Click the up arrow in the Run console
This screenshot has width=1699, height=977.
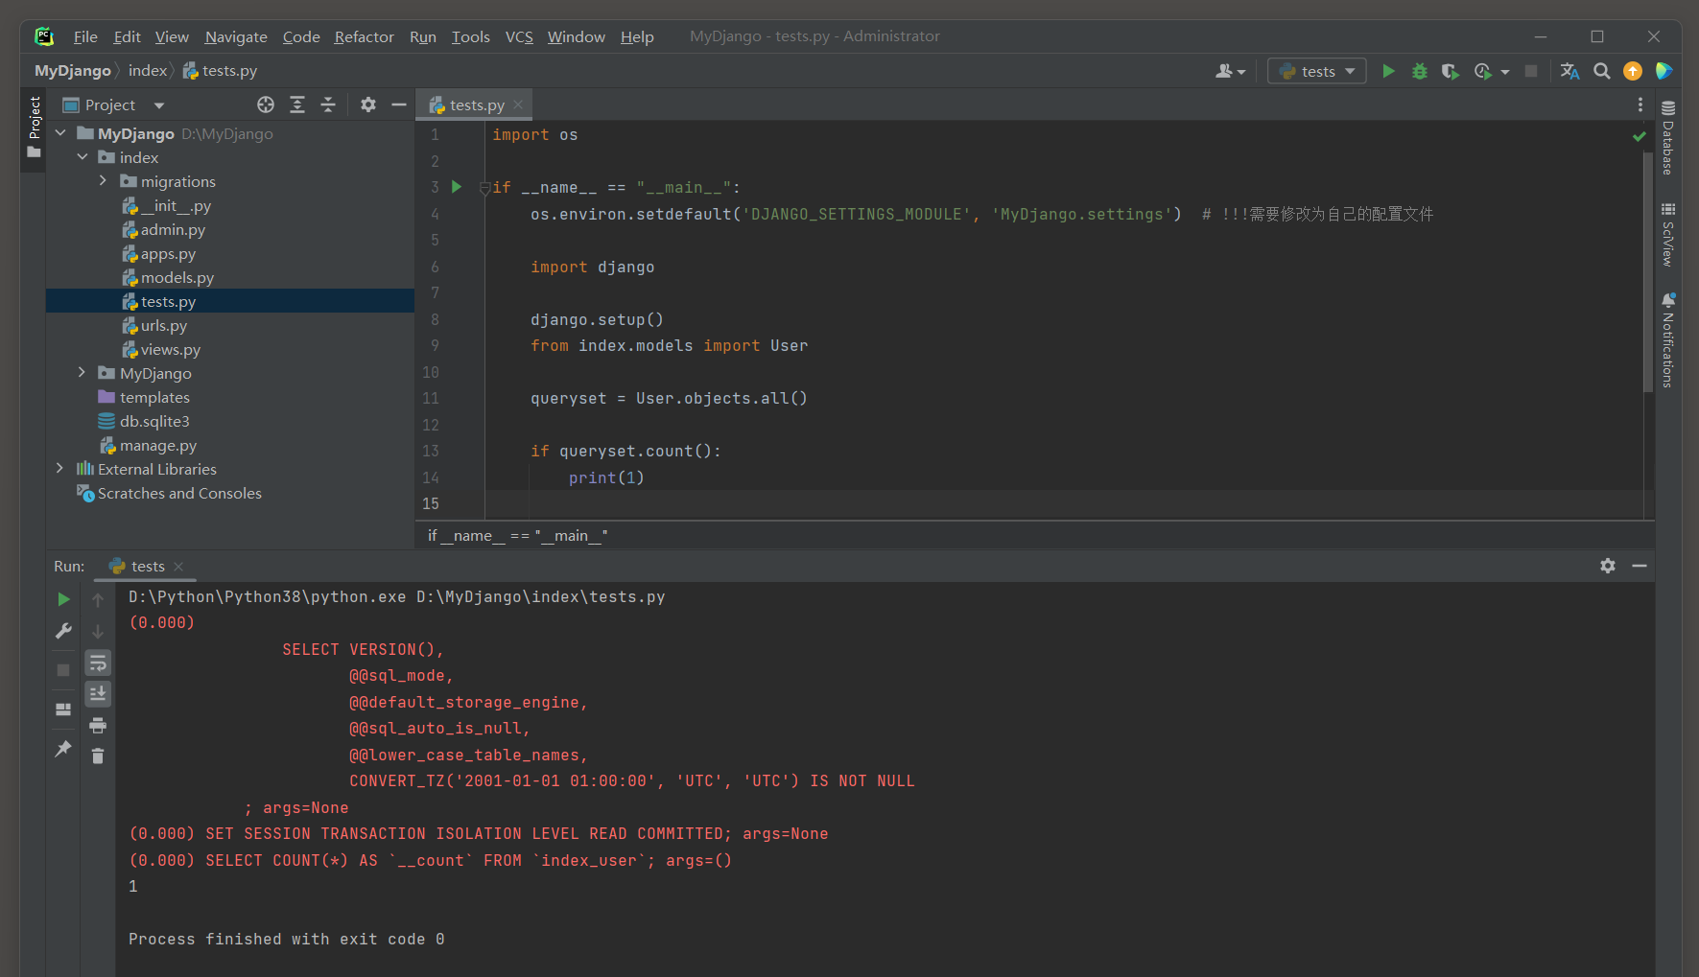[x=98, y=600]
